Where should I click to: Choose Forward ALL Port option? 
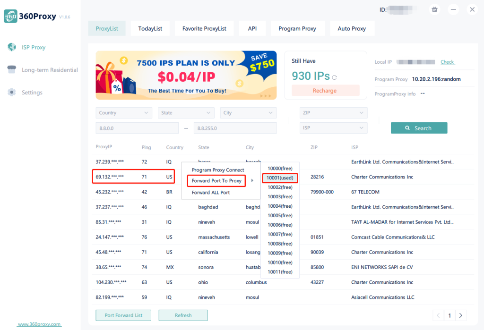[x=211, y=193]
